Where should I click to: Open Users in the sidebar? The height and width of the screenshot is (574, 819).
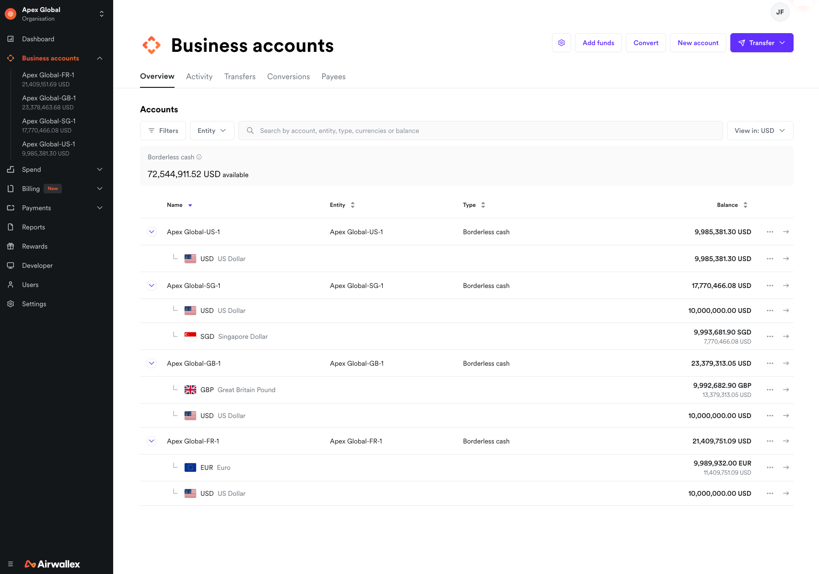point(30,285)
